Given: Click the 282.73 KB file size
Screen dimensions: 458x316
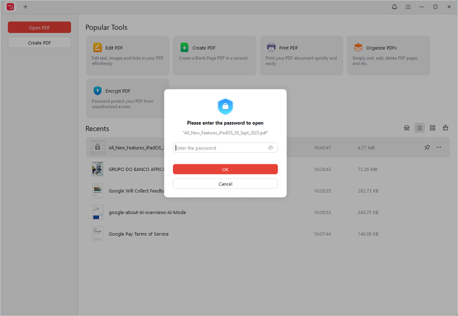Looking at the screenshot, I should click(x=368, y=191).
